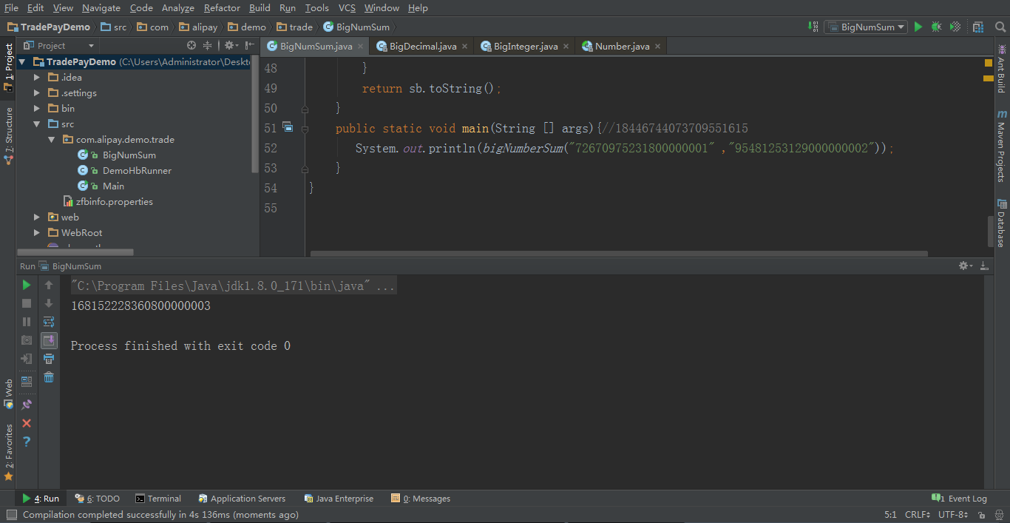Stop the process in the Run panel
The height and width of the screenshot is (523, 1010).
(x=27, y=303)
